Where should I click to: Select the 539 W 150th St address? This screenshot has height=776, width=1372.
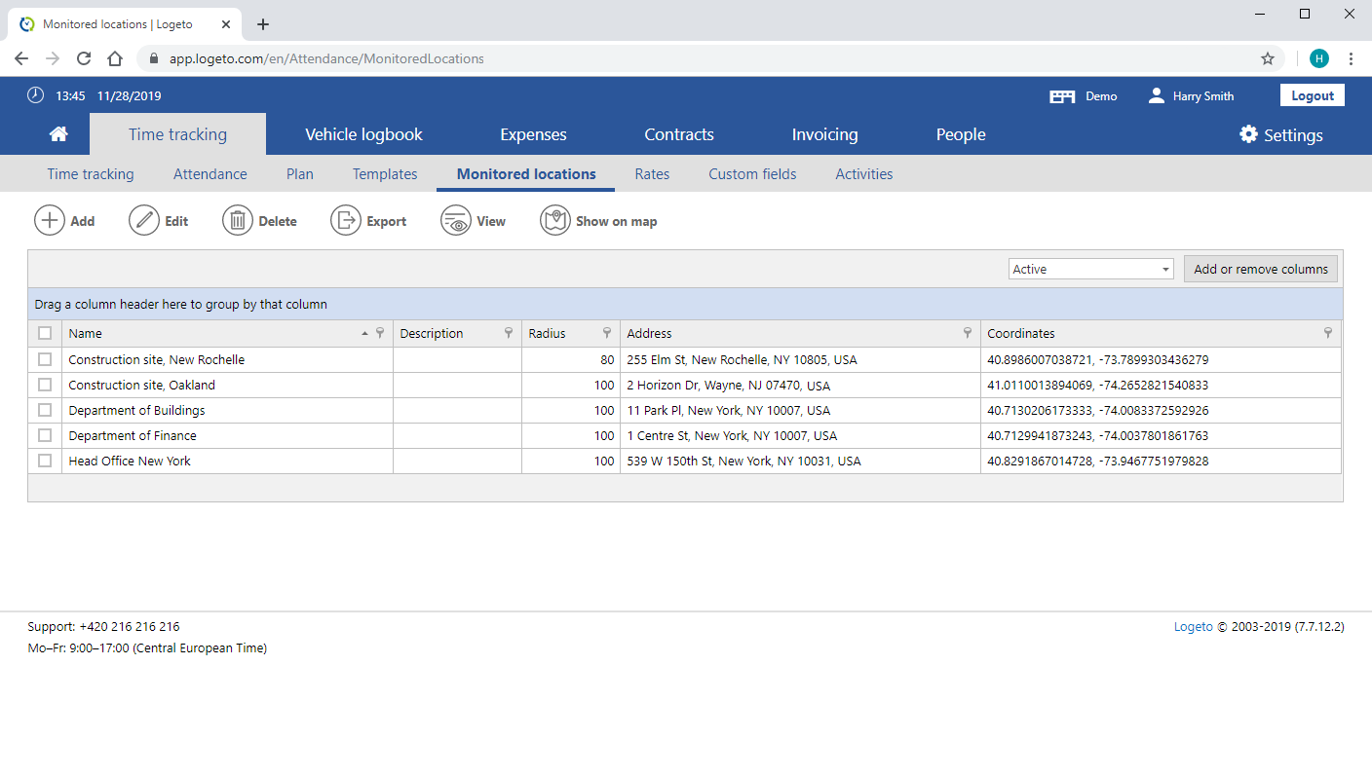(743, 461)
